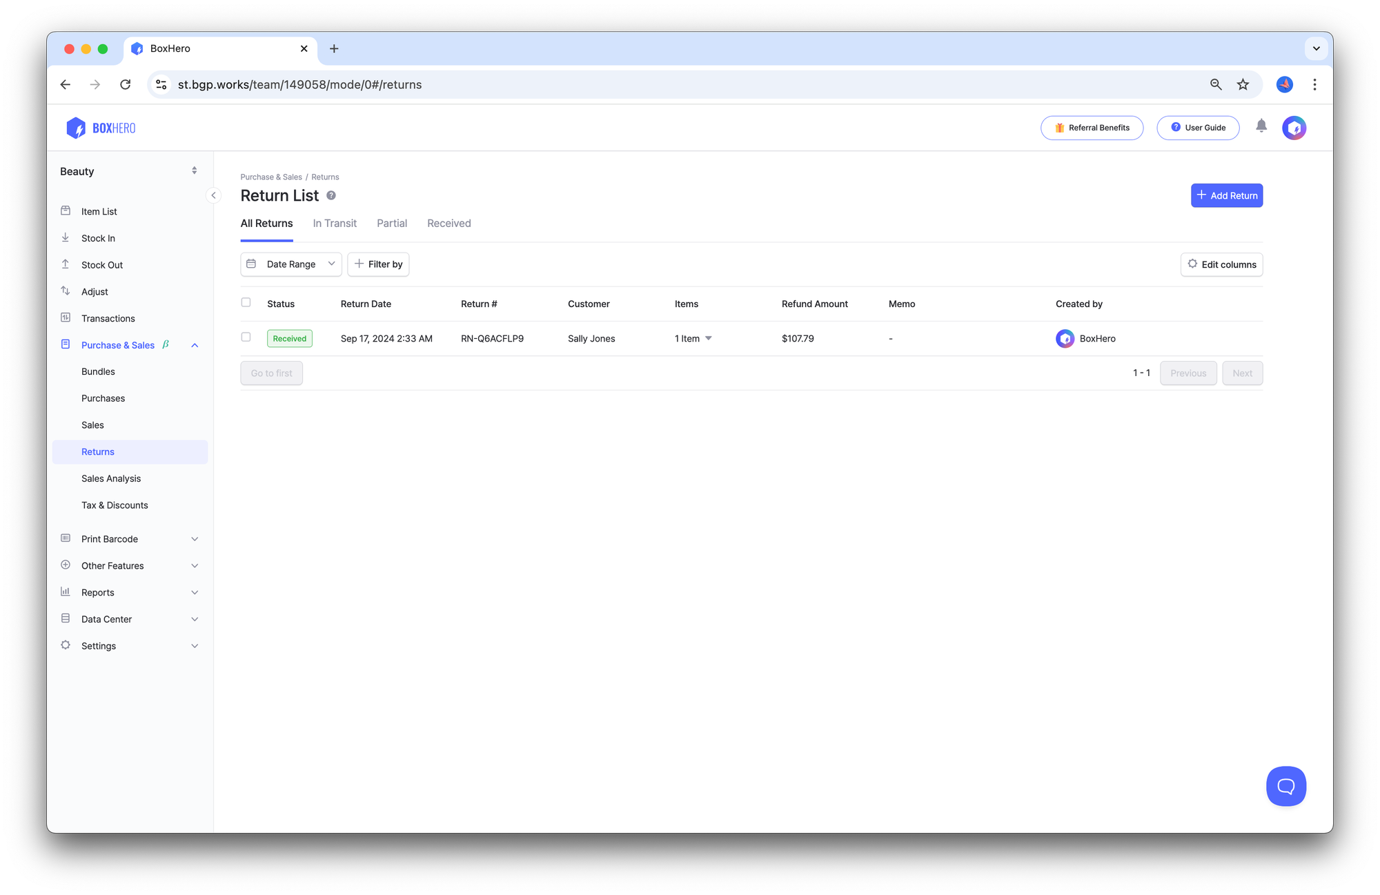
Task: Open the Edit columns panel
Action: (1221, 264)
